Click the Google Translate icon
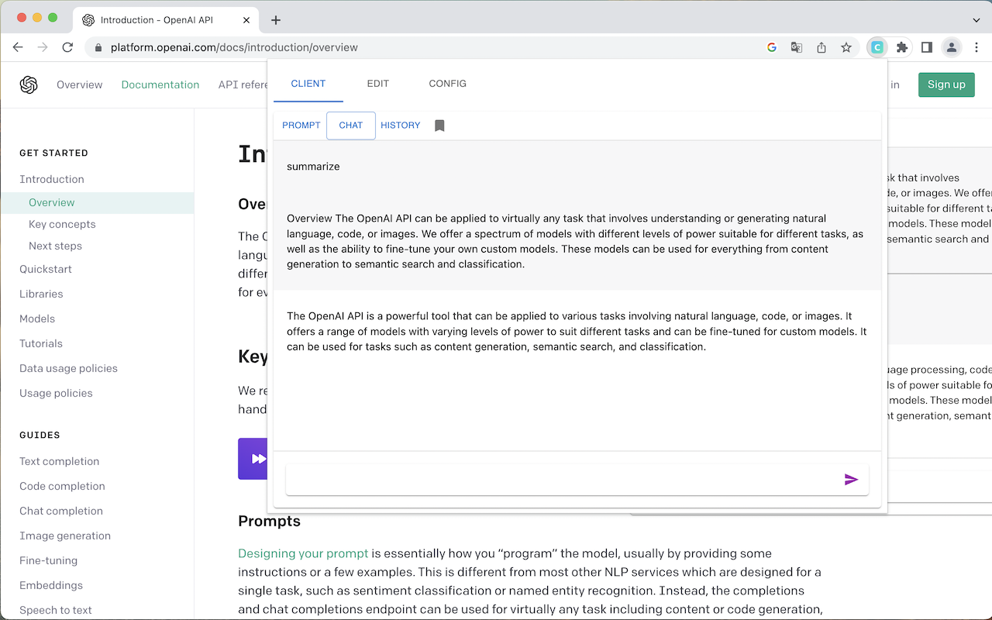The image size is (992, 620). 796,47
